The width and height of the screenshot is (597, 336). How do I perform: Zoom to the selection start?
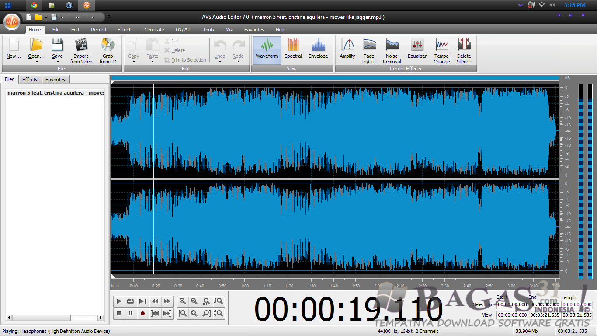click(183, 313)
